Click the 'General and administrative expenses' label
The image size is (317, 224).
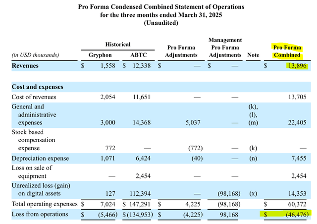tap(34, 114)
